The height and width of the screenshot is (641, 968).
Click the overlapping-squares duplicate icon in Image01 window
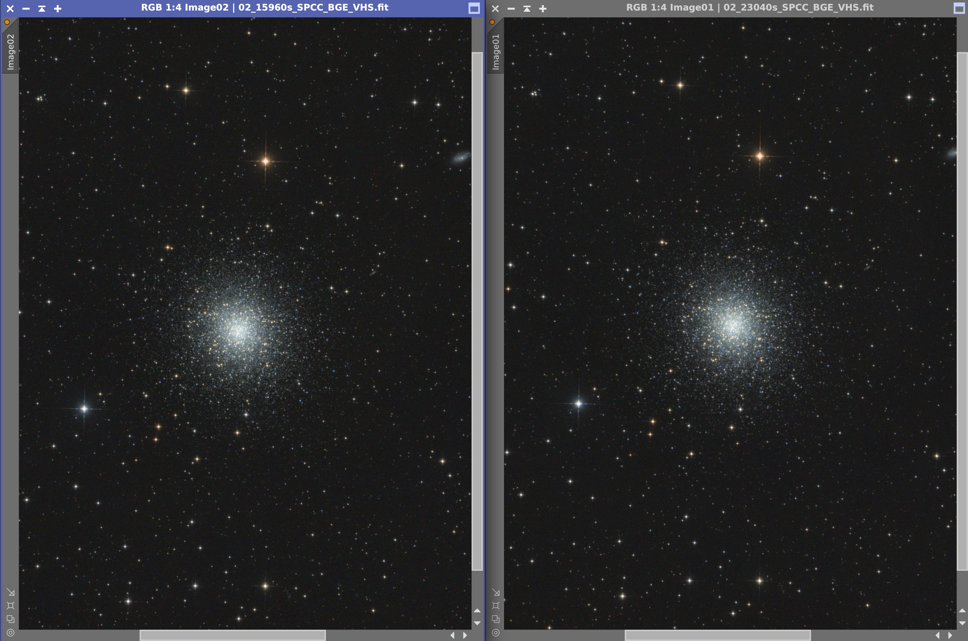(x=496, y=619)
